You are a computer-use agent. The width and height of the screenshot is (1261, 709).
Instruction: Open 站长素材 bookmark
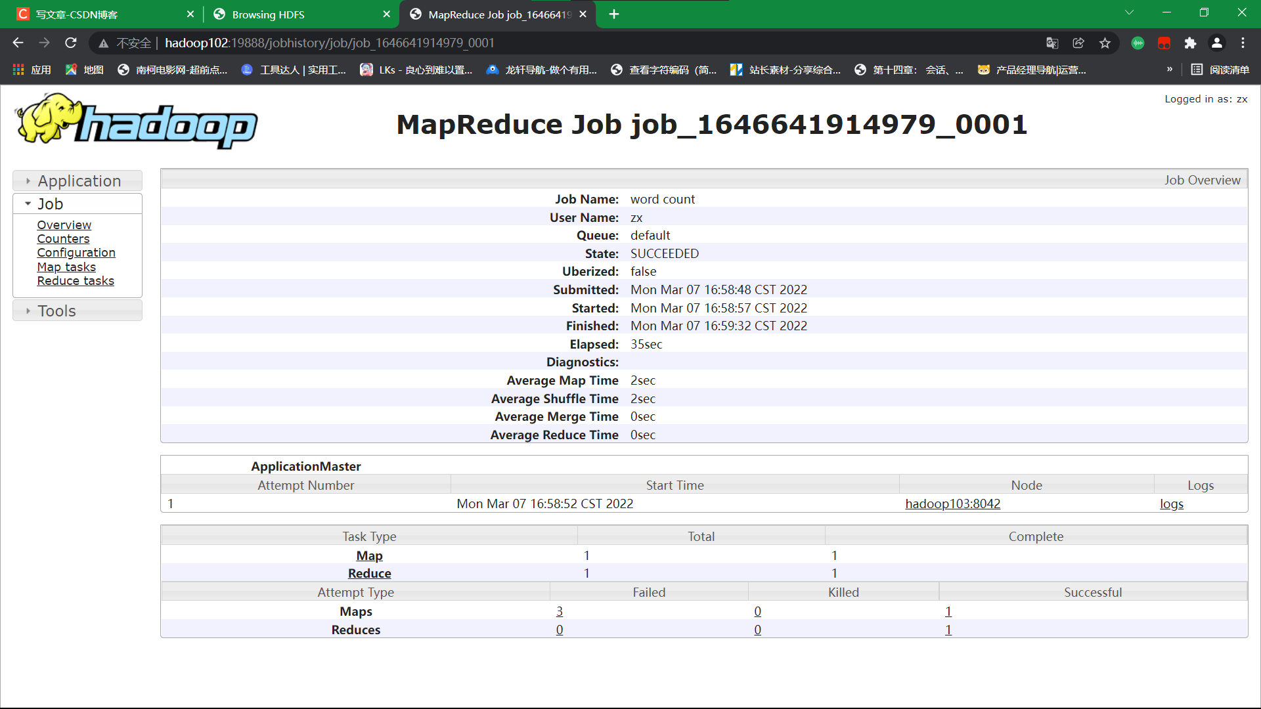[785, 70]
